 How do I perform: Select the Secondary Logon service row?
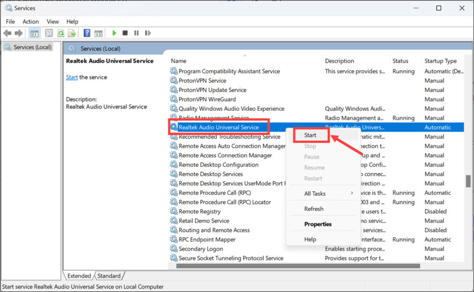200,249
